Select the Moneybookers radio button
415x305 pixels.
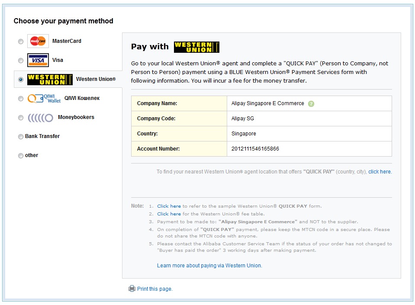(21, 118)
